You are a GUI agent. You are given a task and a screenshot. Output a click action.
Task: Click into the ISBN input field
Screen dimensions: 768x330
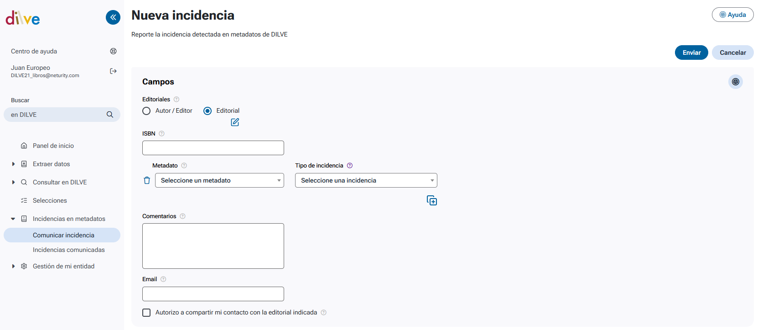point(213,148)
